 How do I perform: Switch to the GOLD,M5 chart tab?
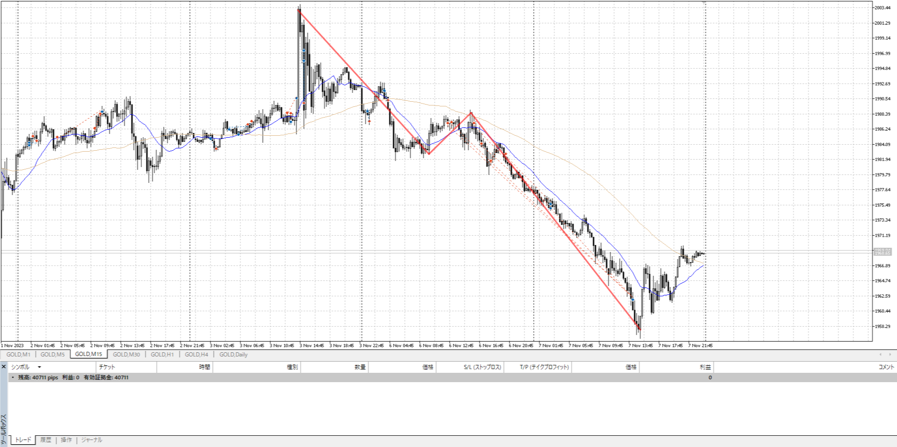tap(53, 355)
